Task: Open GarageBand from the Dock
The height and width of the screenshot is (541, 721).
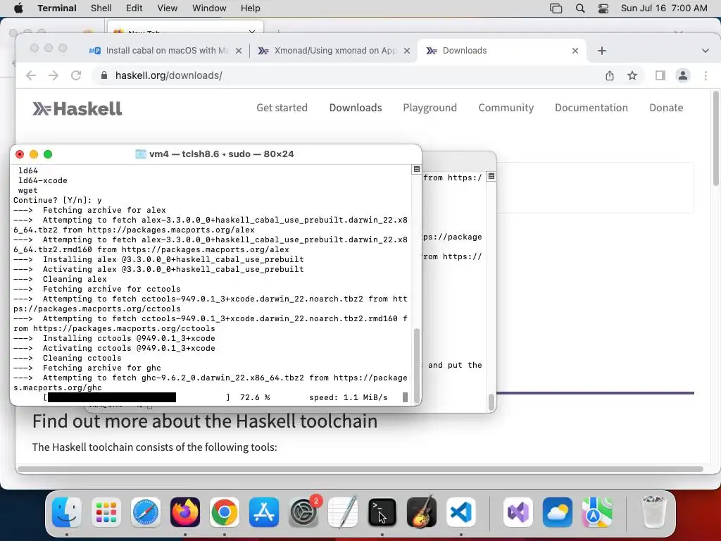Action: tap(422, 512)
